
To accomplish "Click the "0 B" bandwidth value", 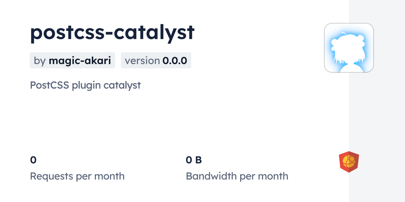I will click(194, 160).
